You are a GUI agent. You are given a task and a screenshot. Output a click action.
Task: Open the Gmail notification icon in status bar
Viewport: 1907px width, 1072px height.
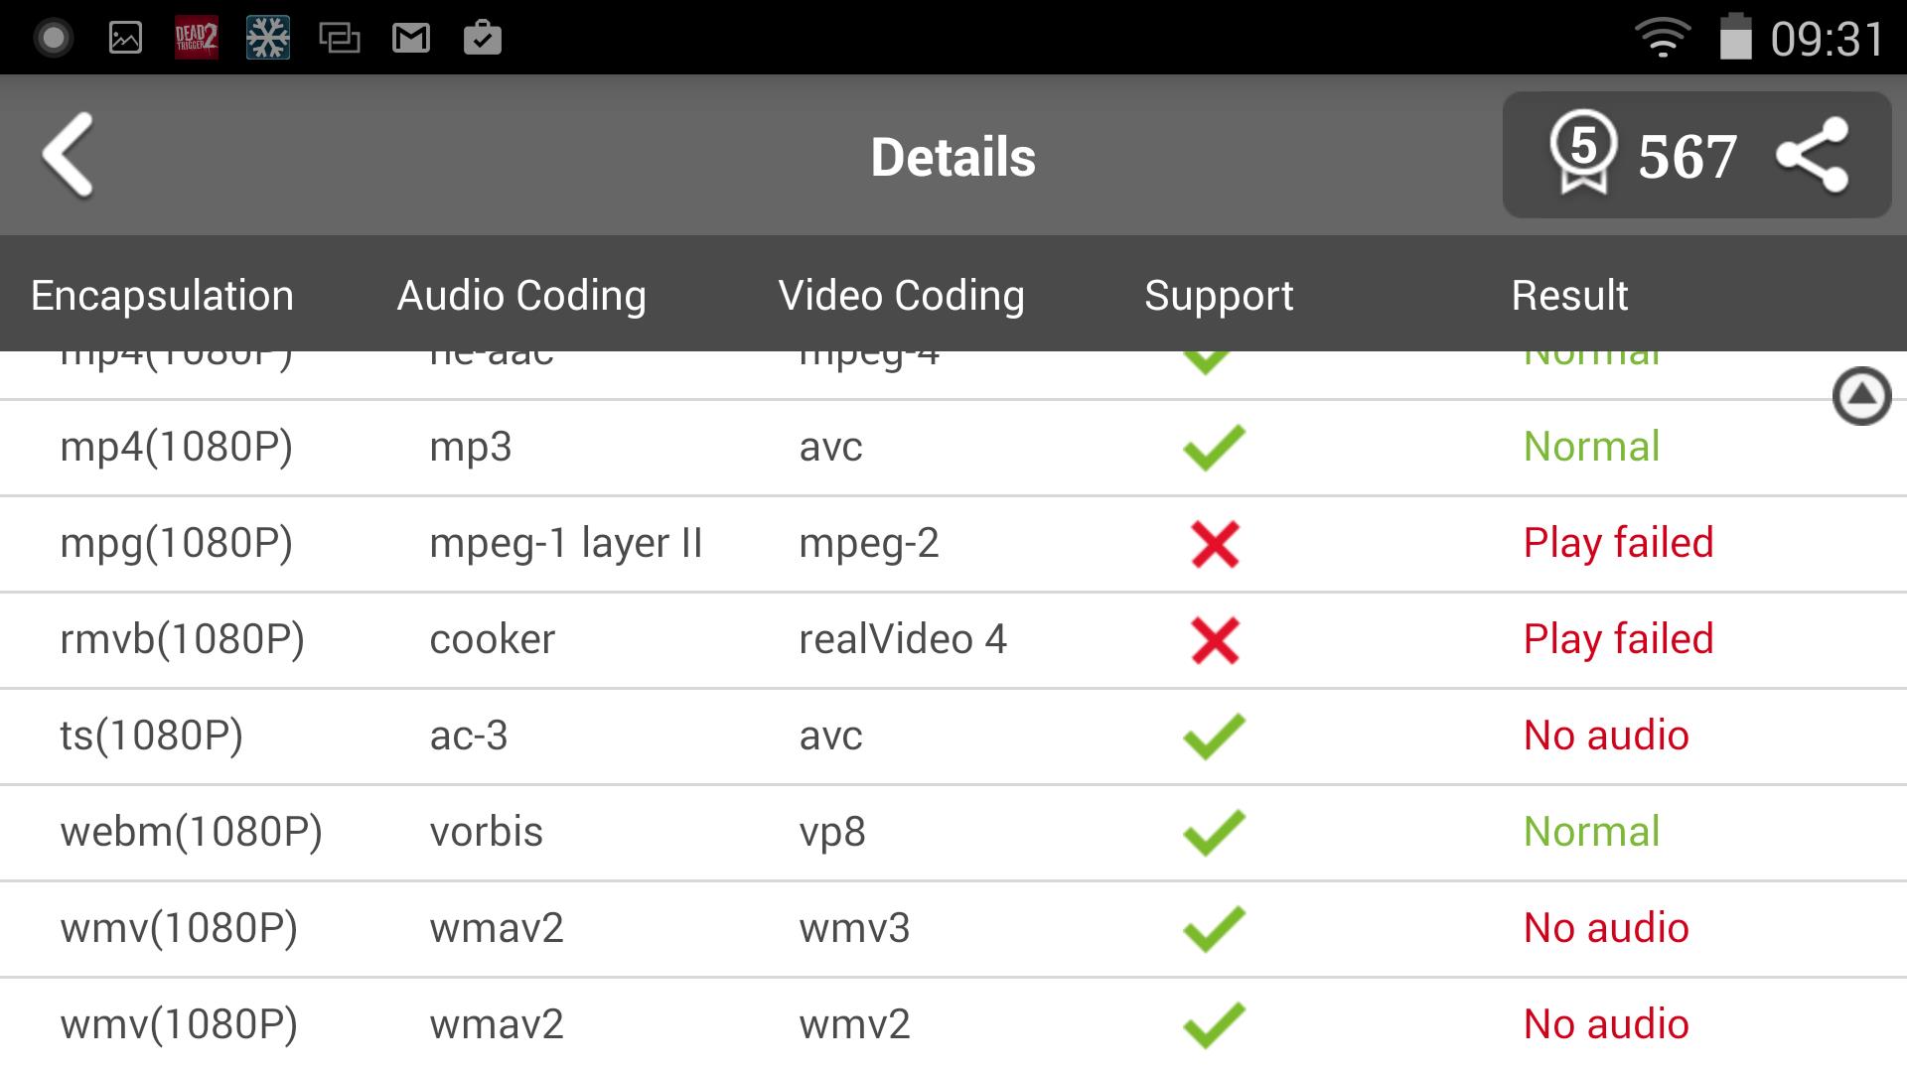coord(410,39)
